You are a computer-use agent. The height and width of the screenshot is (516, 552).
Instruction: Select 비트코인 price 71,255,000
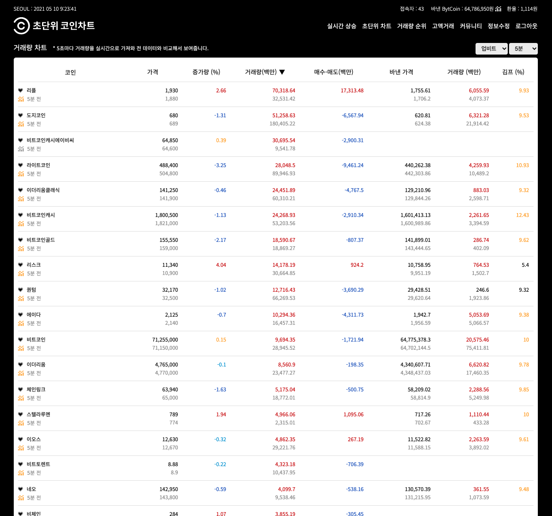pos(165,340)
